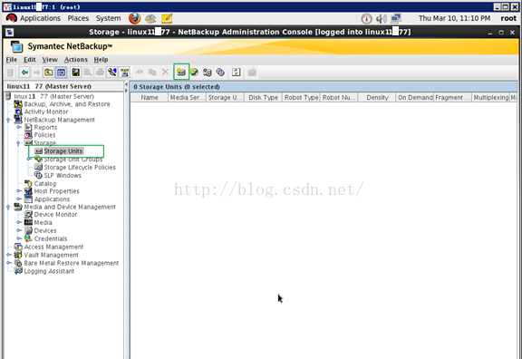
Task: Expand the Reports tree node
Action: pos(19,127)
